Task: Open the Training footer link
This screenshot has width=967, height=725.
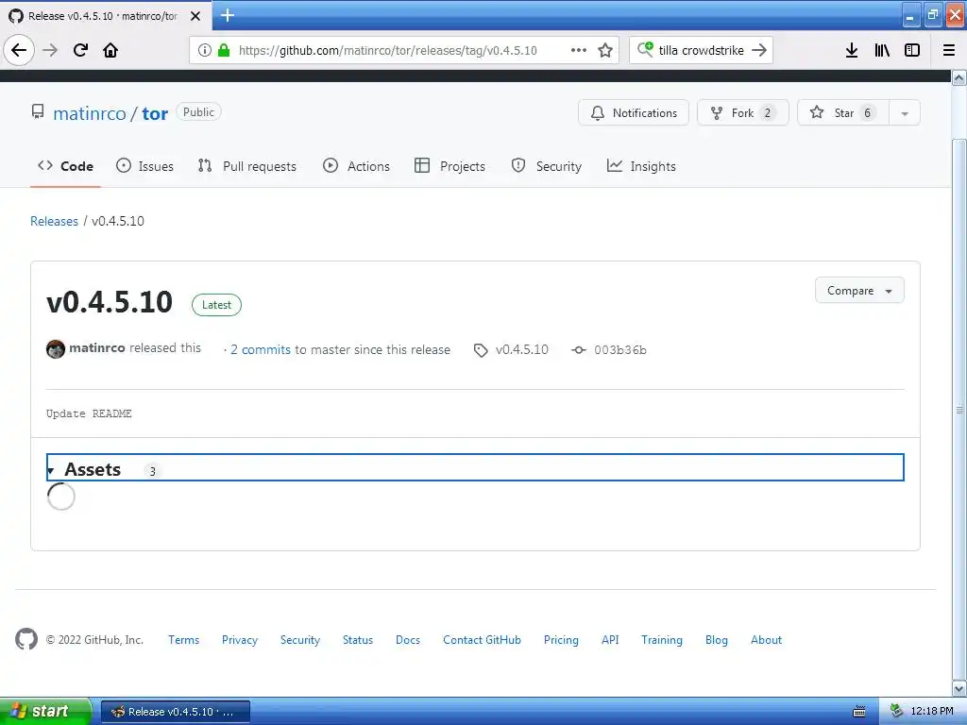Action: click(662, 640)
